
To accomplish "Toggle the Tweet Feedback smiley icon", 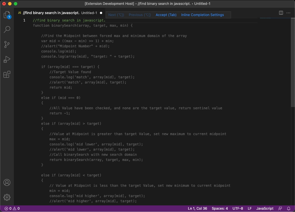I will [280, 208].
